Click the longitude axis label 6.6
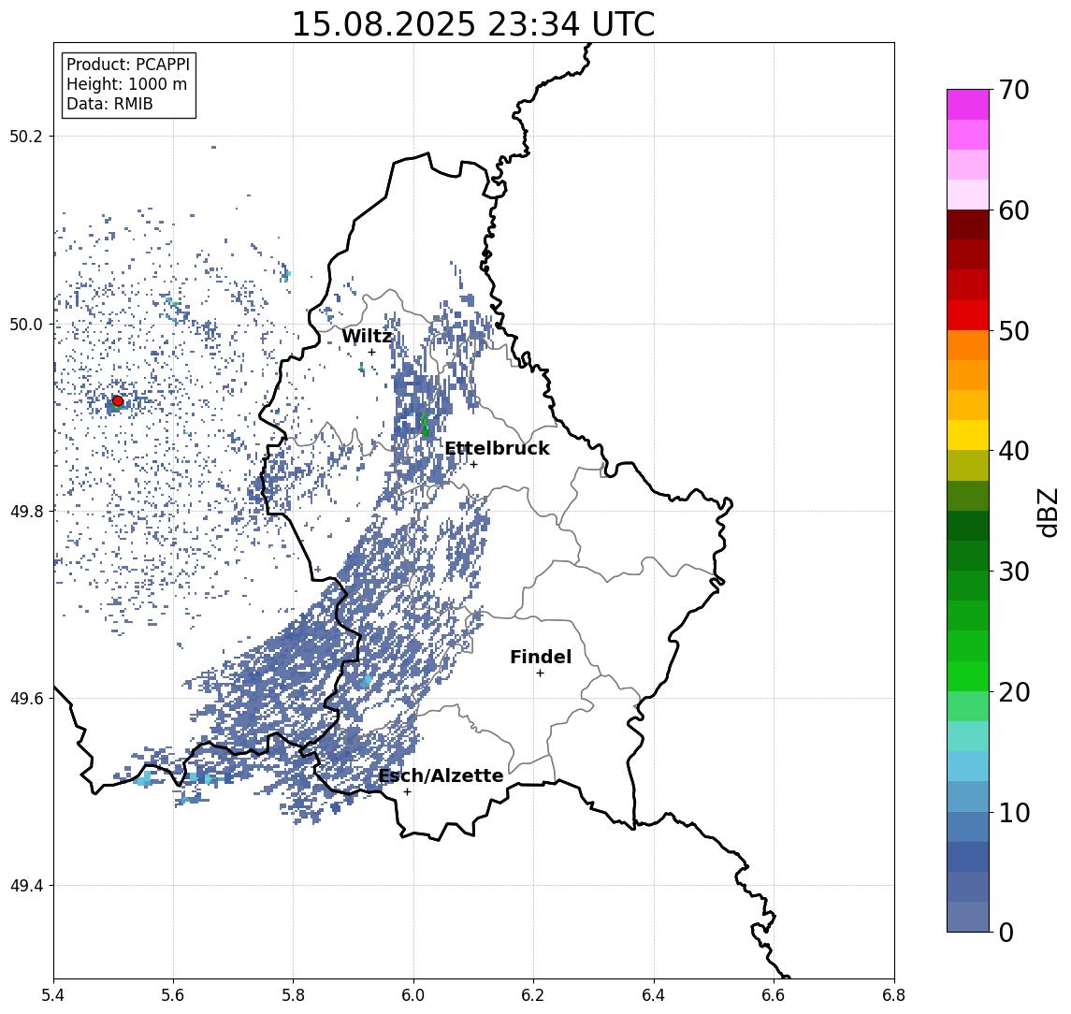 click(774, 995)
